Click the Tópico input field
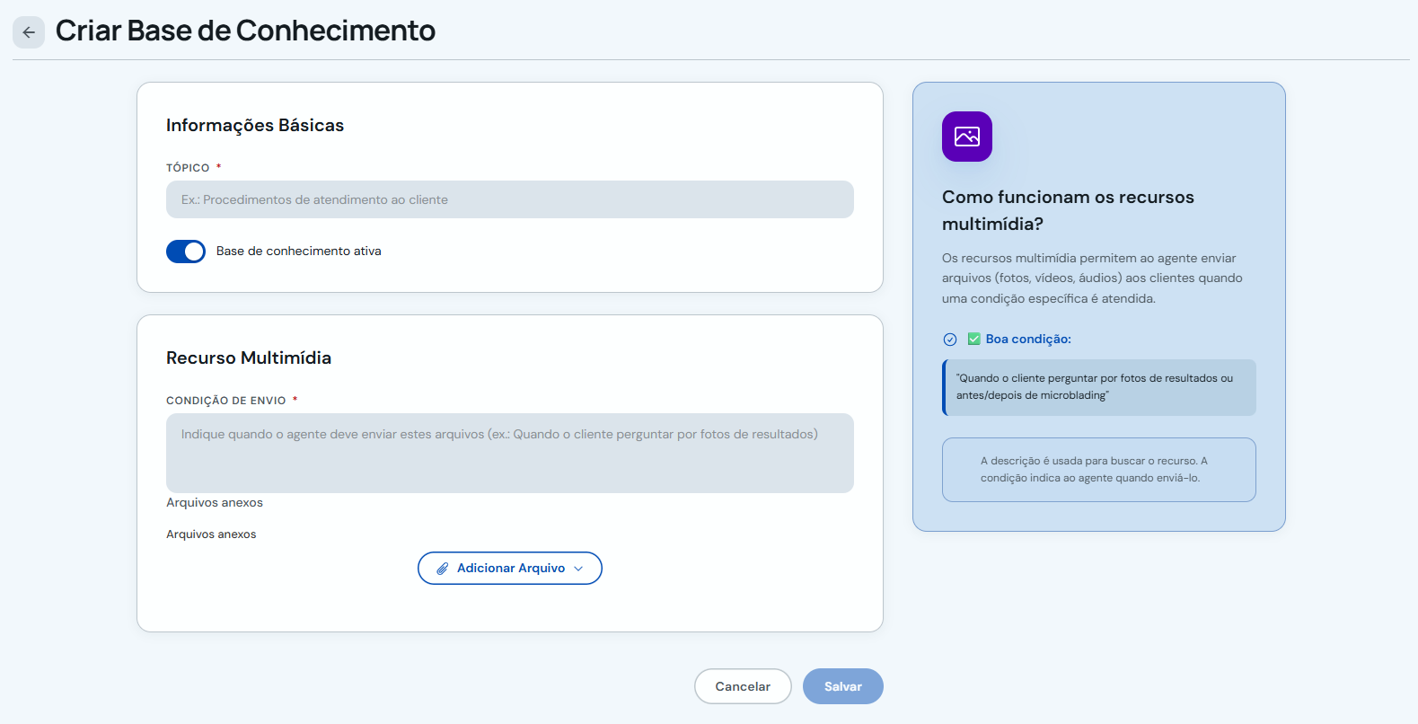 pos(510,199)
